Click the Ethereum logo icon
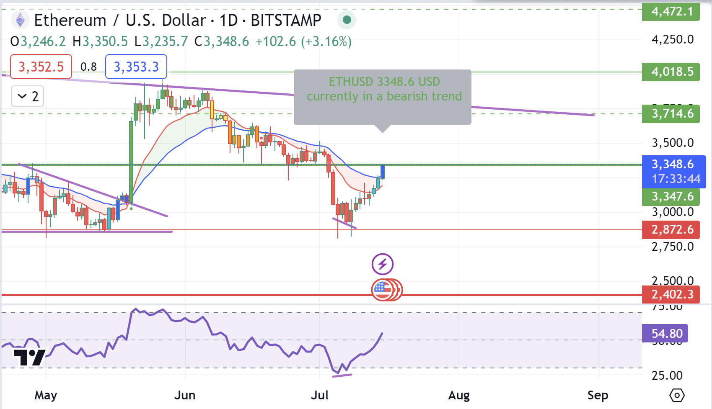Image resolution: width=712 pixels, height=409 pixels. point(20,20)
